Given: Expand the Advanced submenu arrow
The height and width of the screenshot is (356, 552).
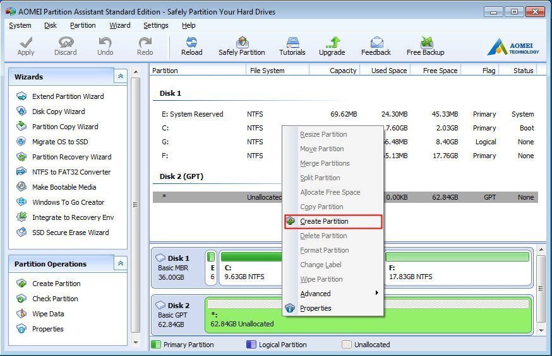Looking at the screenshot, I should (376, 293).
